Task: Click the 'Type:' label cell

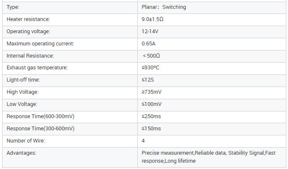Action: [x=70, y=8]
